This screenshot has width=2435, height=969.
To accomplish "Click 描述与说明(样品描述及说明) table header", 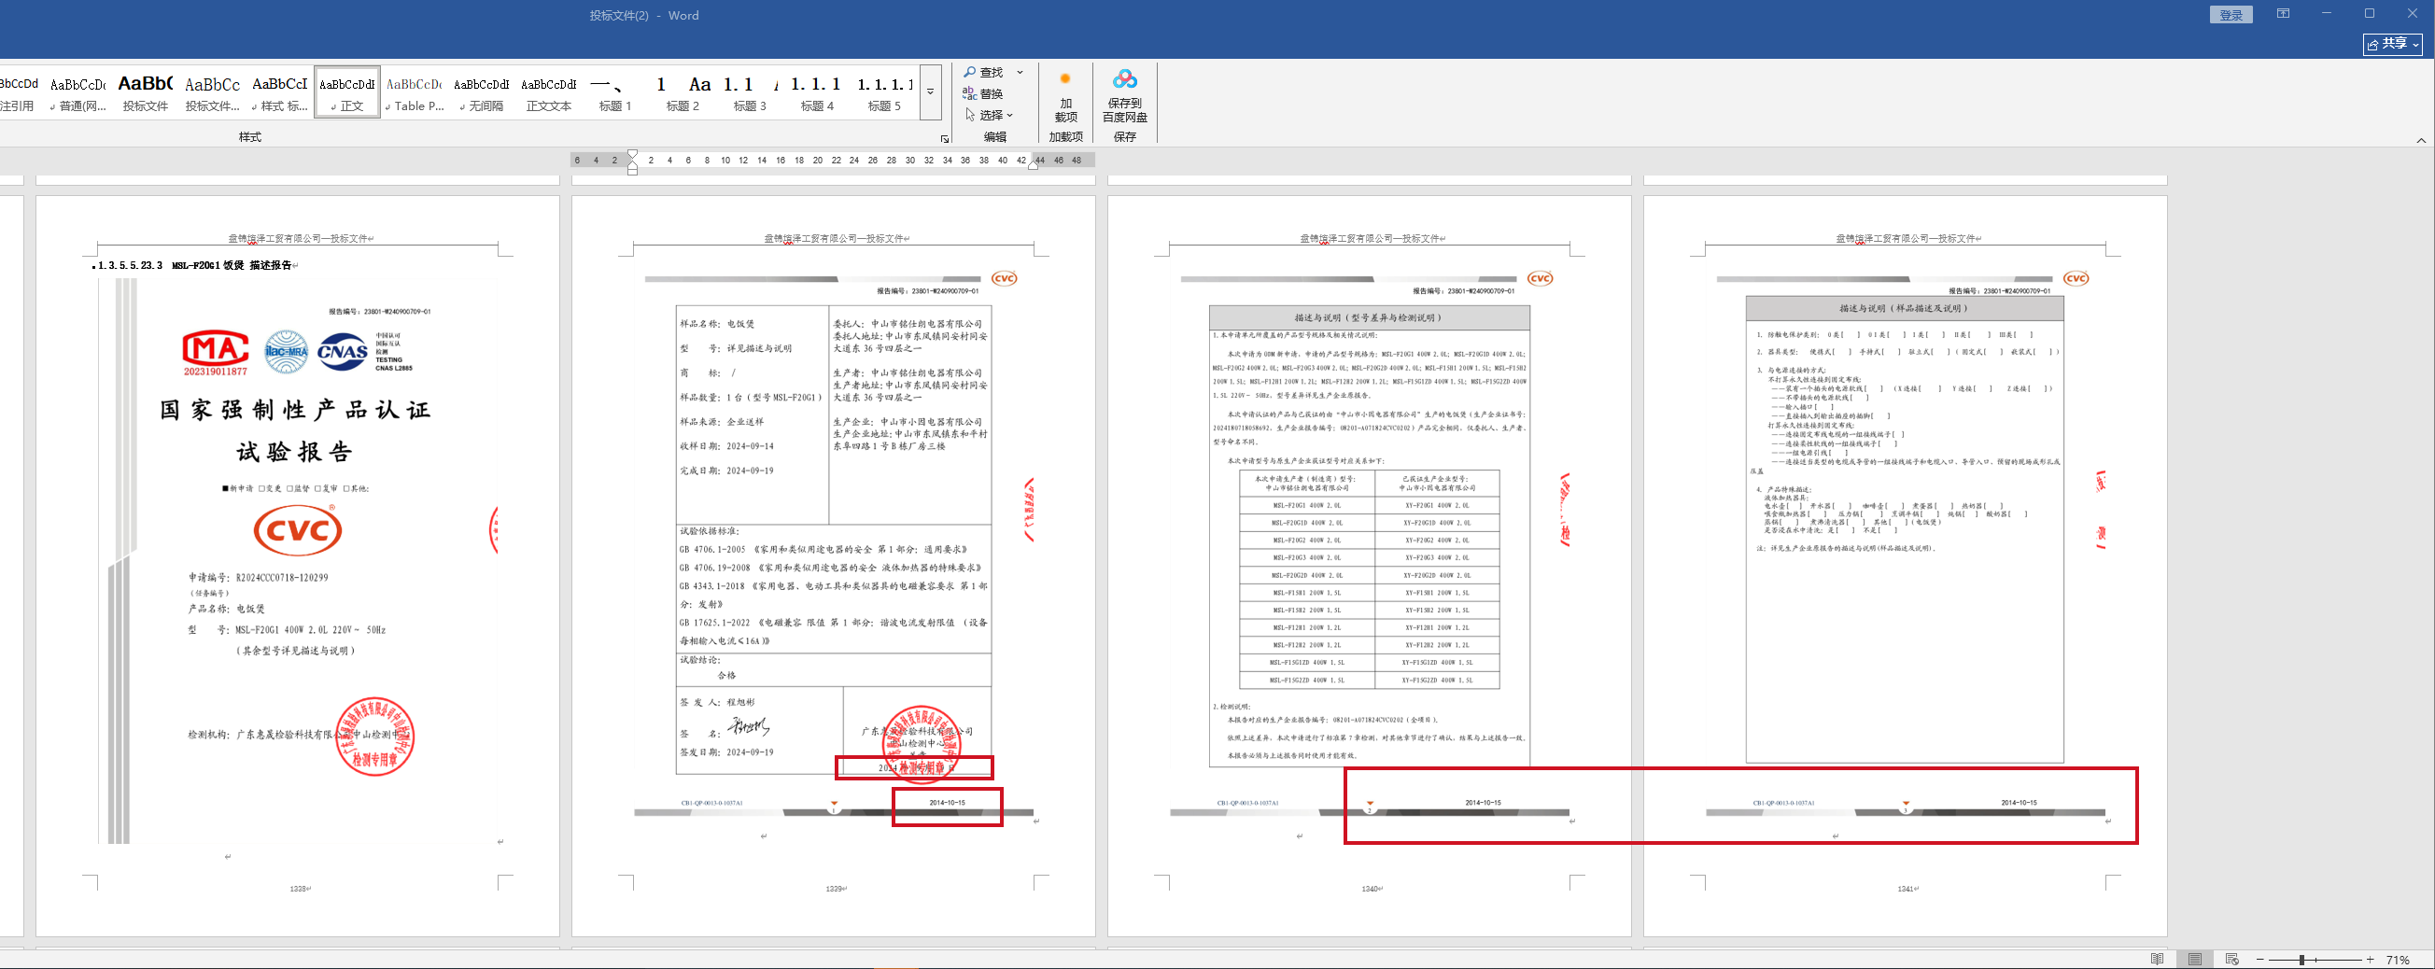I will (1904, 308).
